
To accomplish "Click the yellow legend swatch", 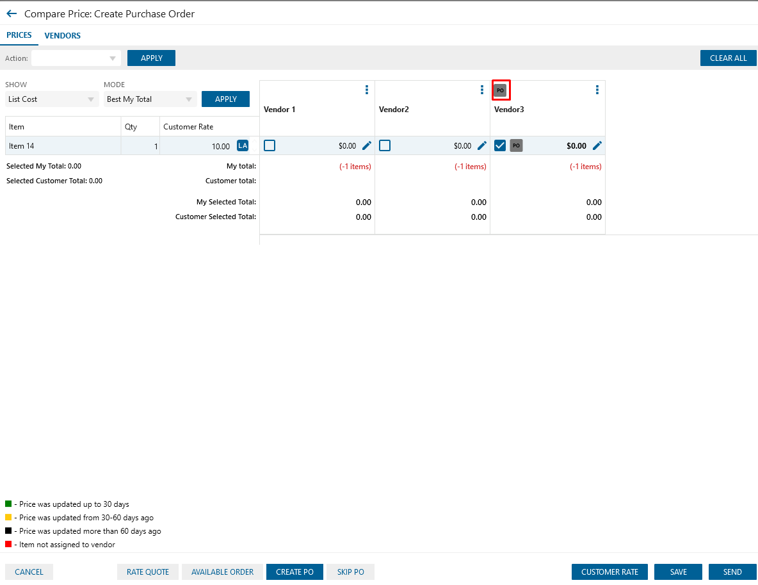I will point(8,517).
